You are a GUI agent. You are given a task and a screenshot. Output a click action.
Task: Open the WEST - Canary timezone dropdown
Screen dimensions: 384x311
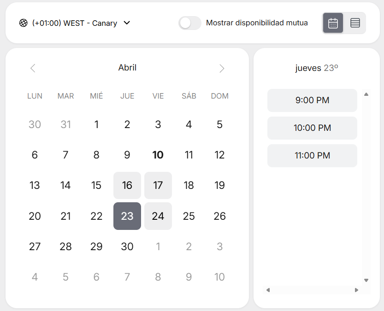click(x=75, y=23)
